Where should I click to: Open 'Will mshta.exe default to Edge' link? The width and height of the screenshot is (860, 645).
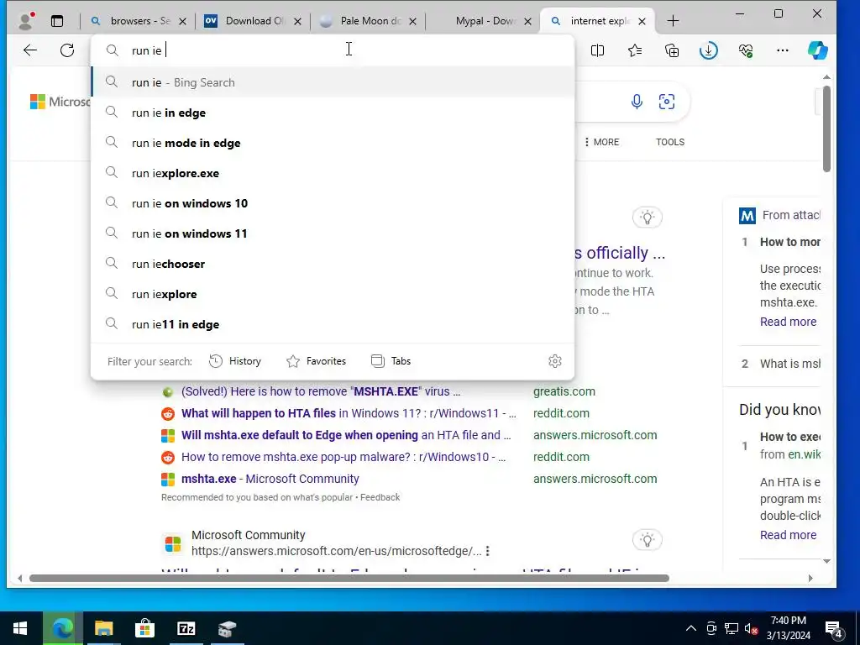[346, 435]
